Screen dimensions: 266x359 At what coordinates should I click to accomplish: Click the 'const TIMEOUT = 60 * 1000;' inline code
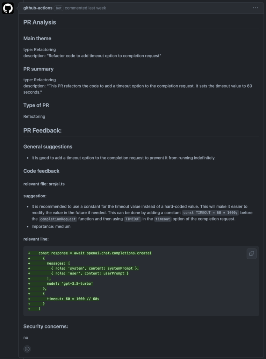click(x=210, y=212)
